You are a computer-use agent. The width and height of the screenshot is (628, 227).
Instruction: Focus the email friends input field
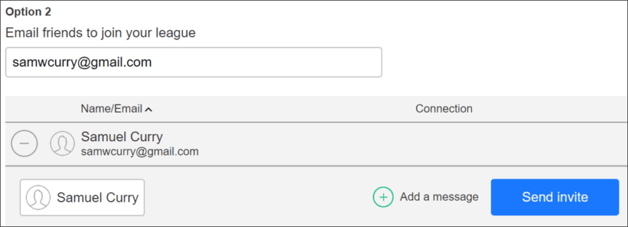194,62
